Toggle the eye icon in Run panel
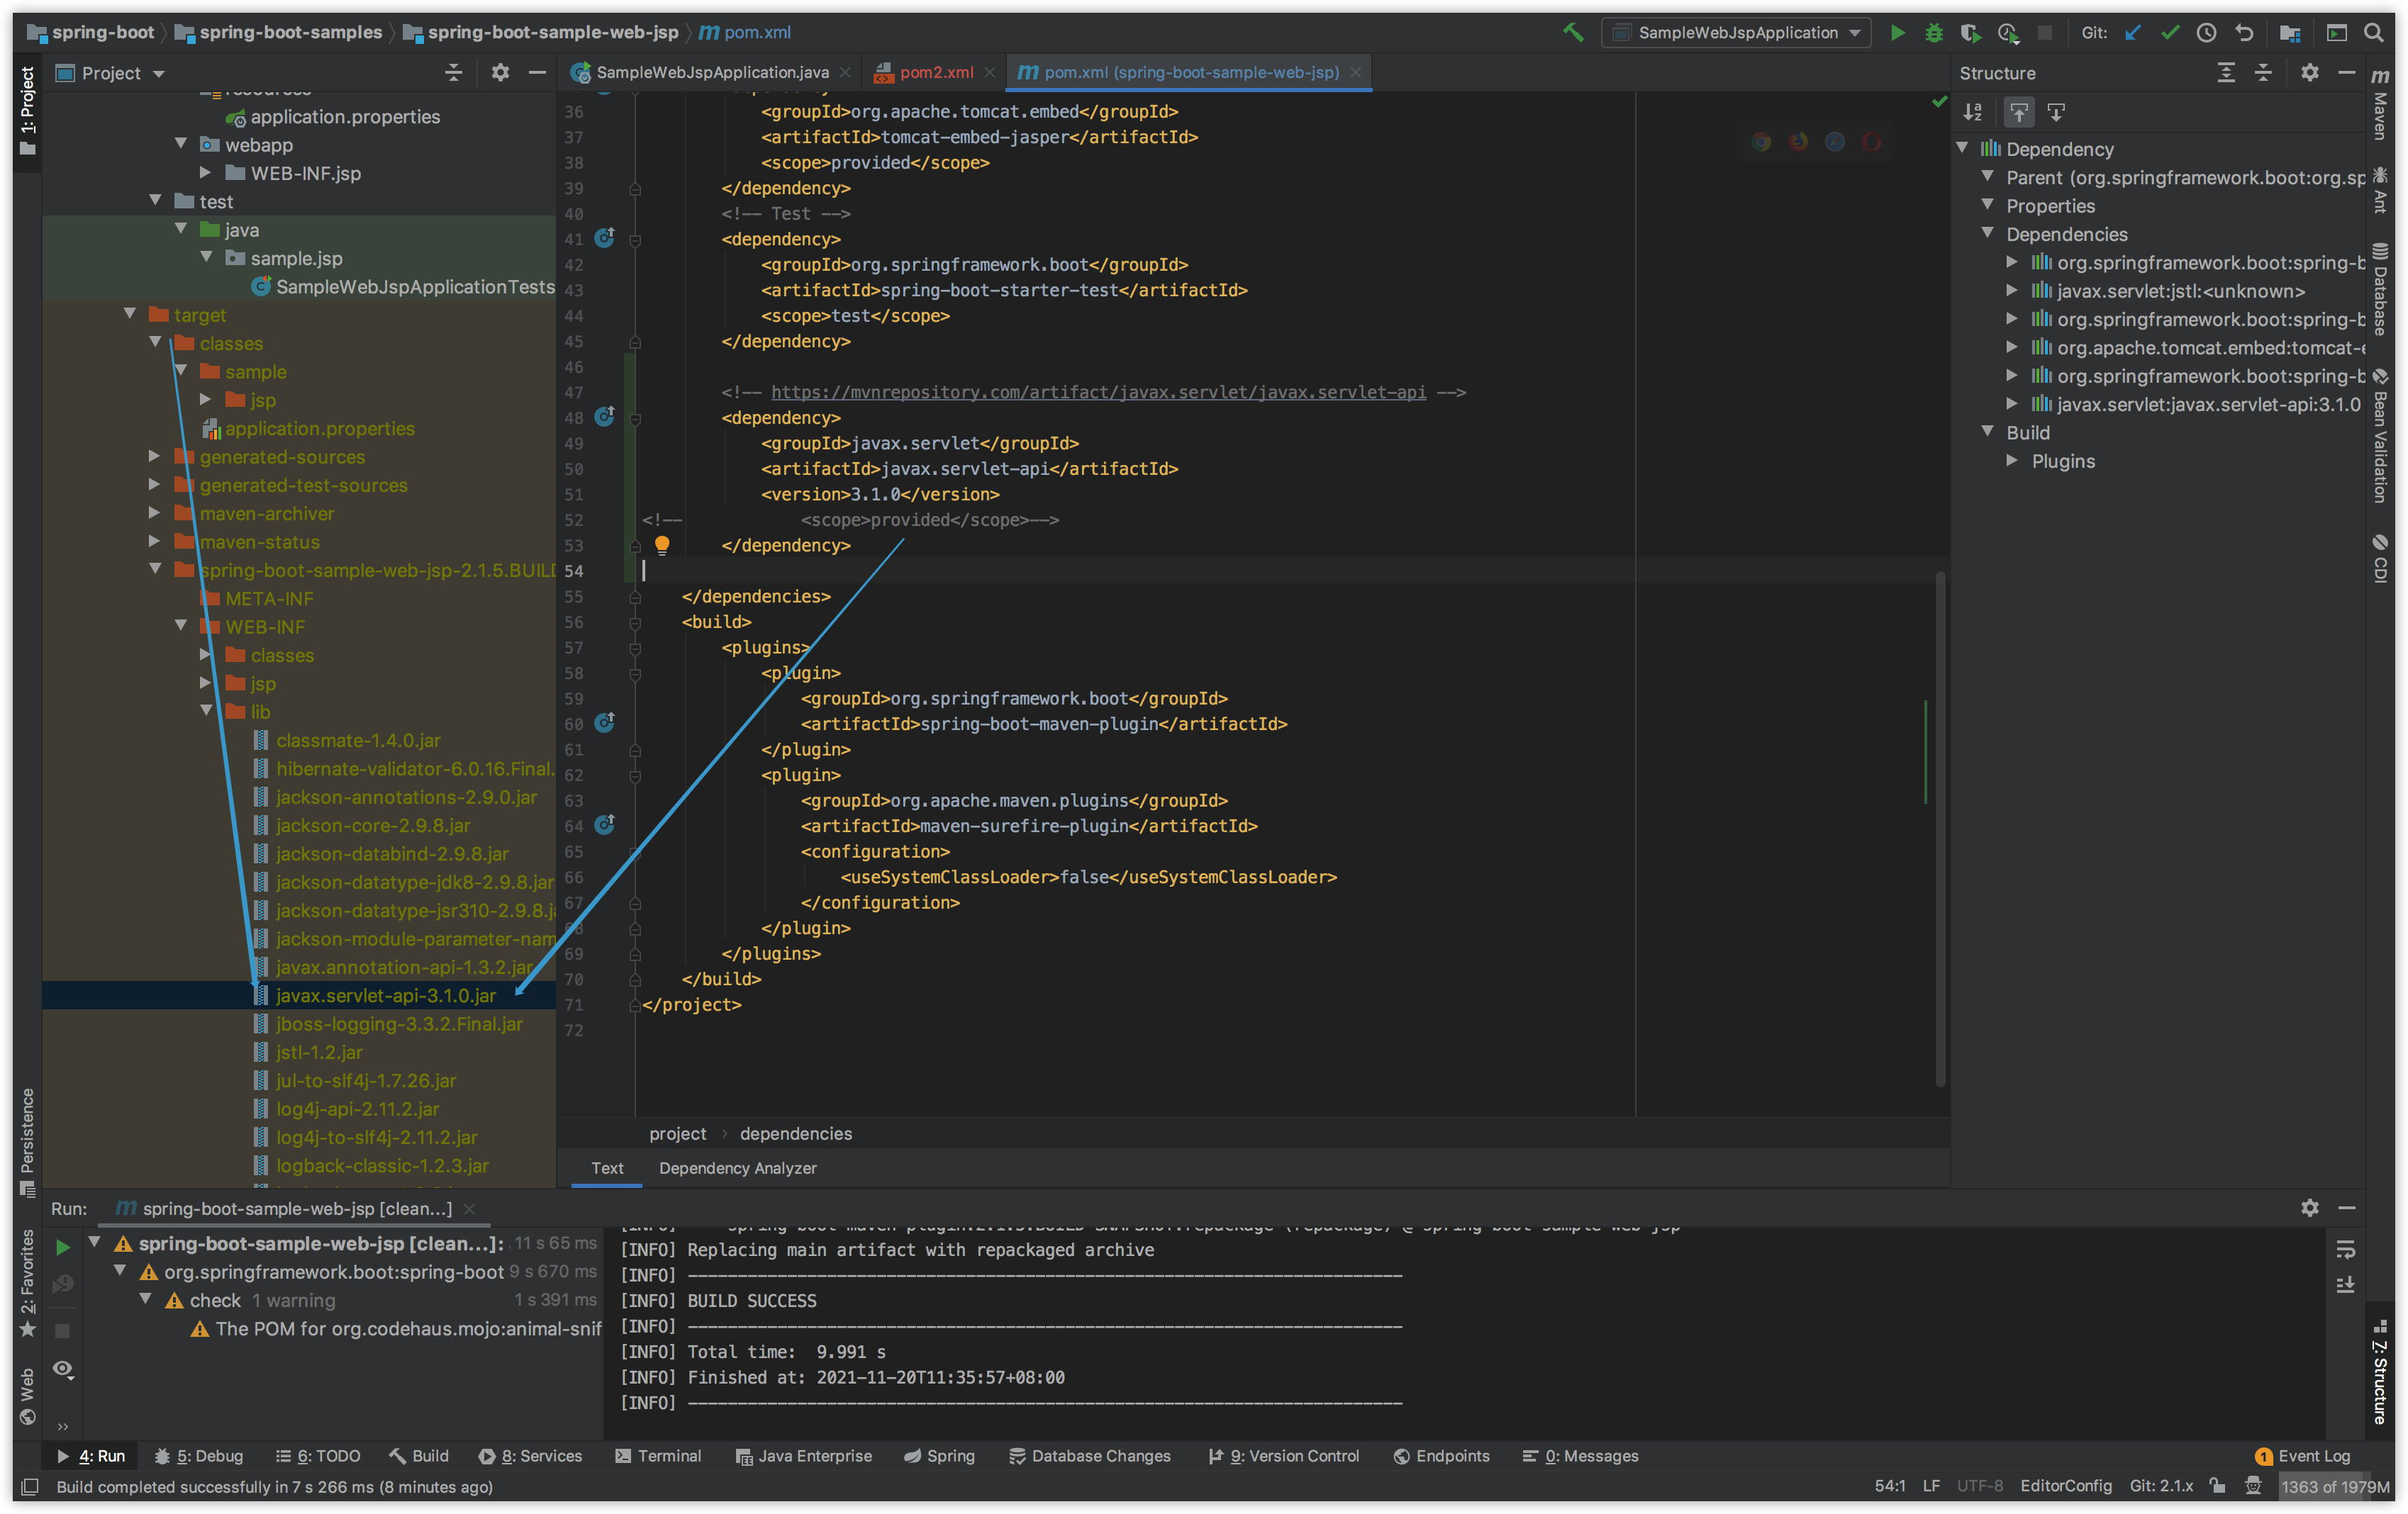The height and width of the screenshot is (1514, 2408). pyautogui.click(x=63, y=1368)
